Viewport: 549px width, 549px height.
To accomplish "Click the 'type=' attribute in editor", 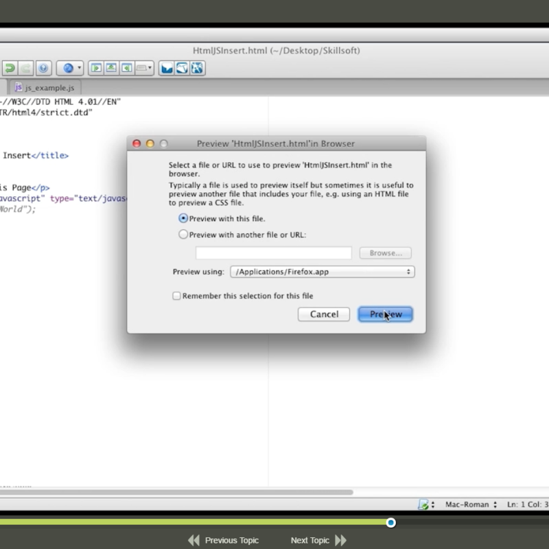I will [x=62, y=198].
